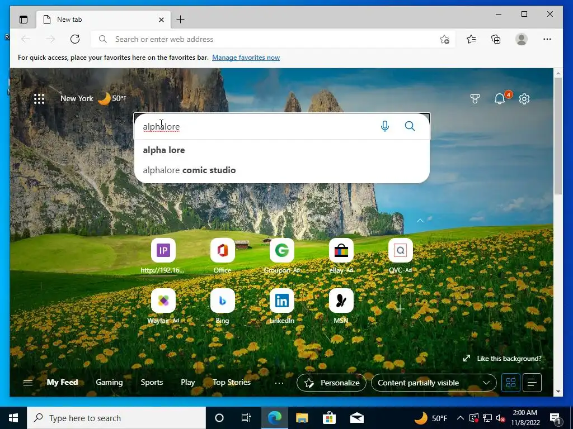Screen dimensions: 573x429
Task: Open the Bing quick link
Action: (223, 307)
